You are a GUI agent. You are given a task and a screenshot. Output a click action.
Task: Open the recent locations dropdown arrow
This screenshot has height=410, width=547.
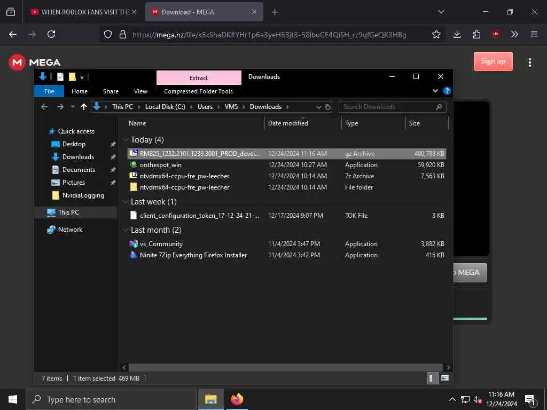coord(73,107)
